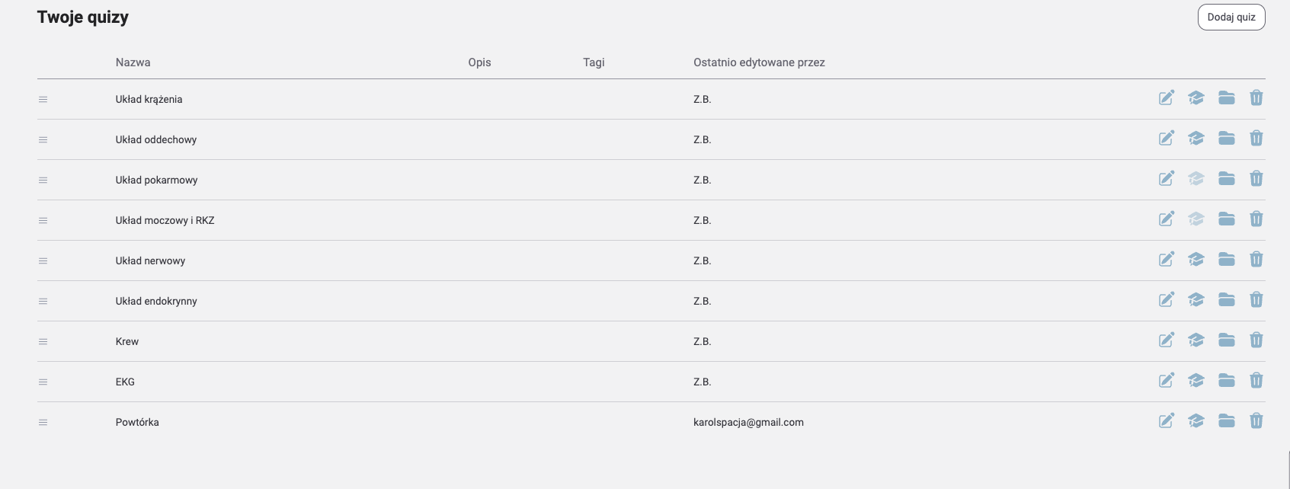
Task: Open the folder icon for "Układ endokrynny"
Action: 1226,300
